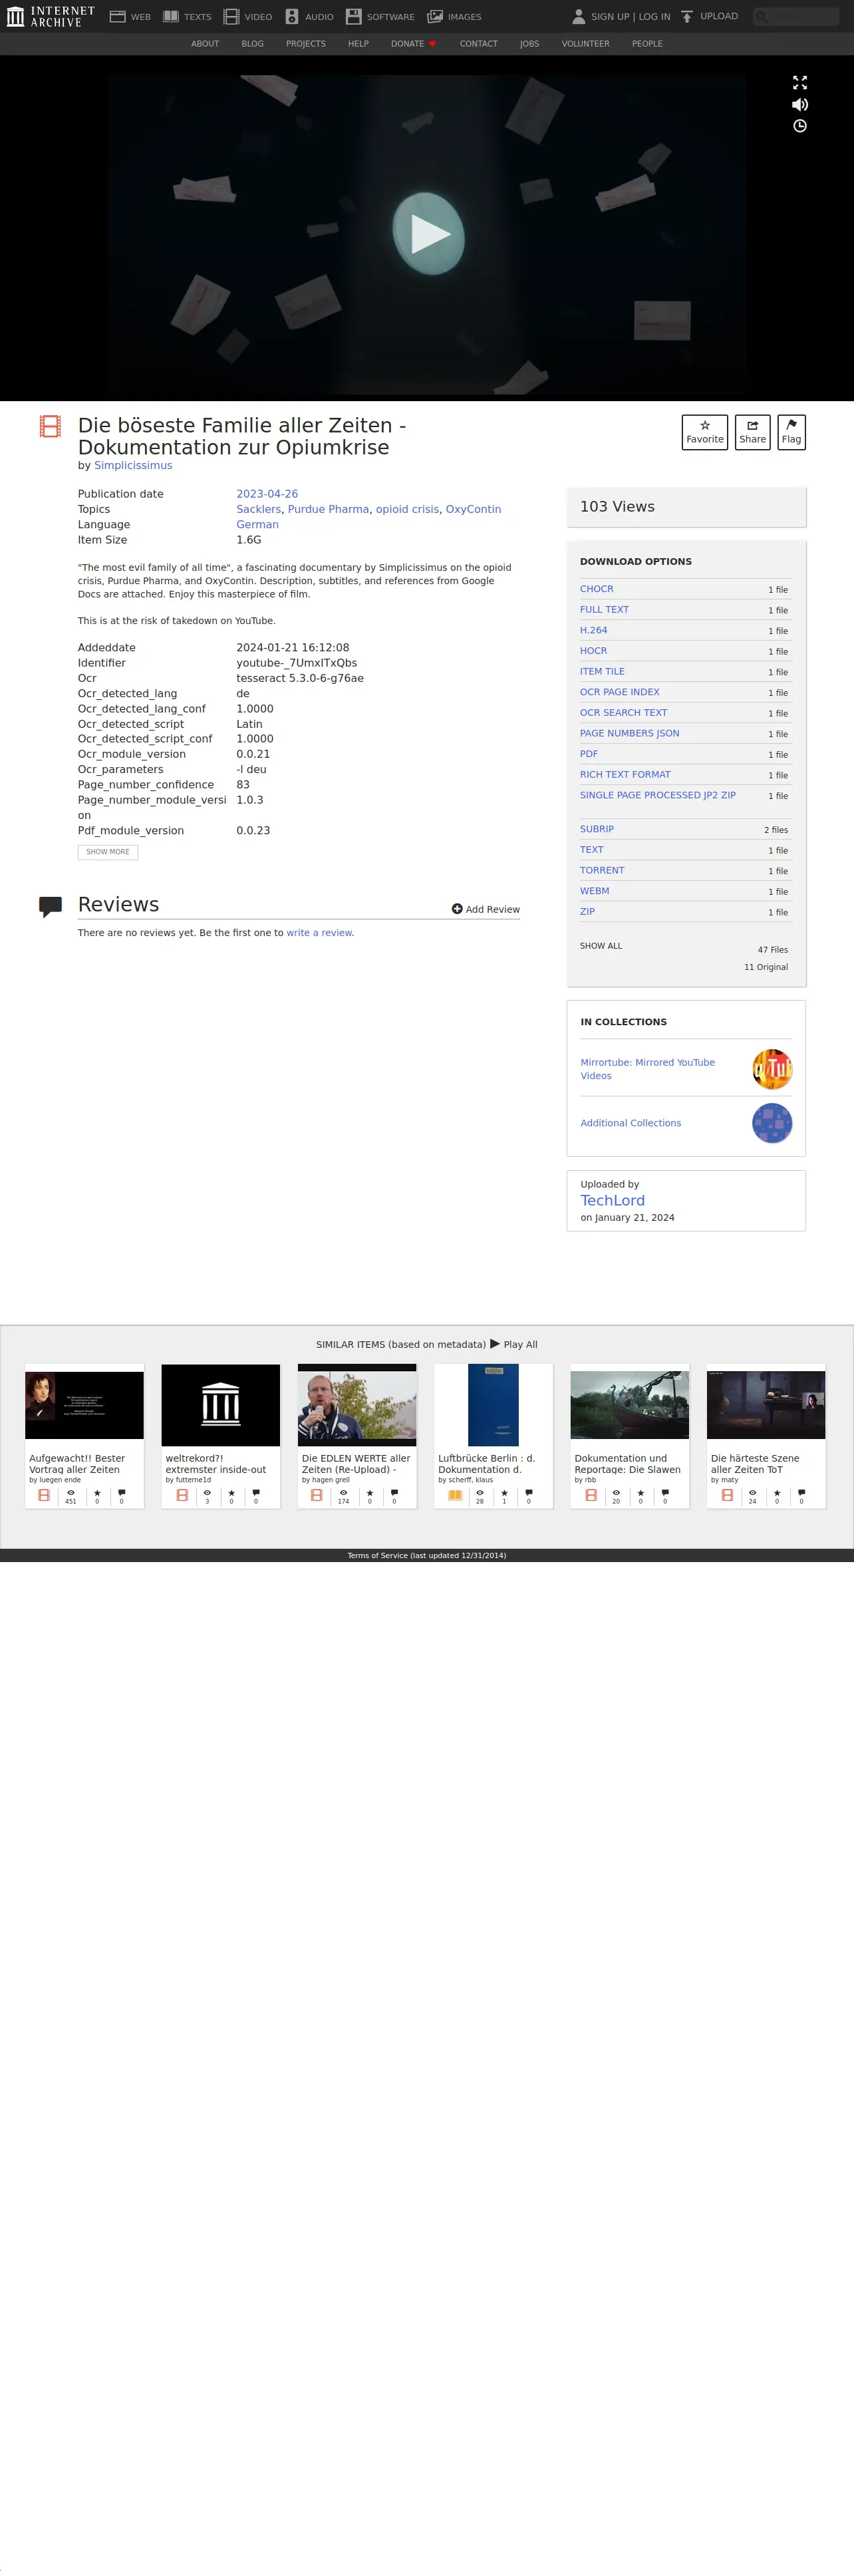
Task: Show all download options
Action: (601, 946)
